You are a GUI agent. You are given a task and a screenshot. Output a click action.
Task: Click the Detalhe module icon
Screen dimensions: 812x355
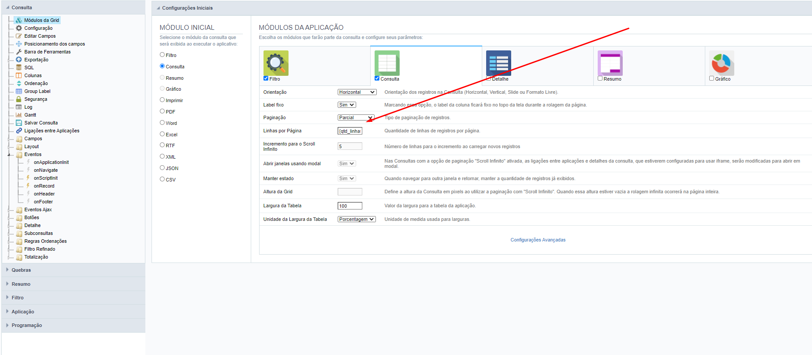pos(498,63)
